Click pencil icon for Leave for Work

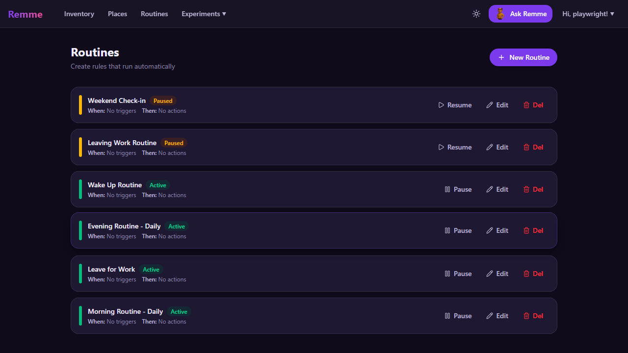coord(489,274)
